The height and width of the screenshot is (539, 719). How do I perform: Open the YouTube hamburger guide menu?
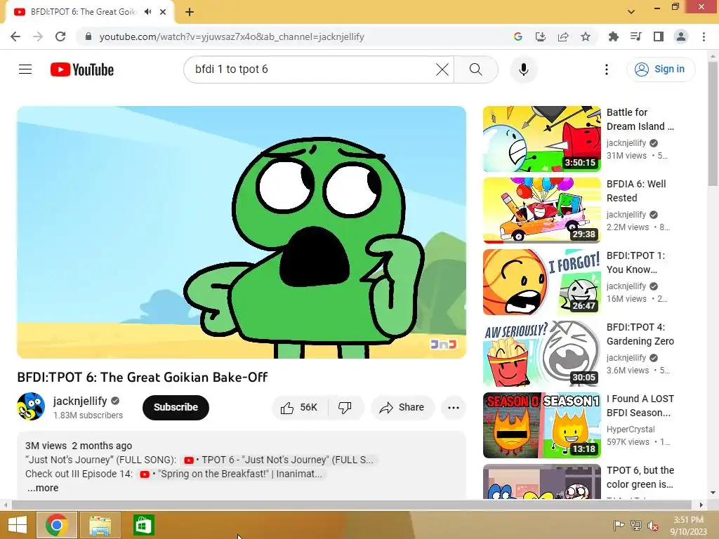click(x=25, y=69)
